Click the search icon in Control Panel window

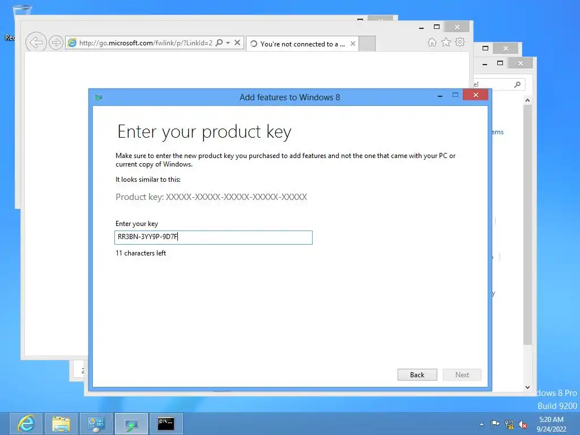(x=518, y=85)
